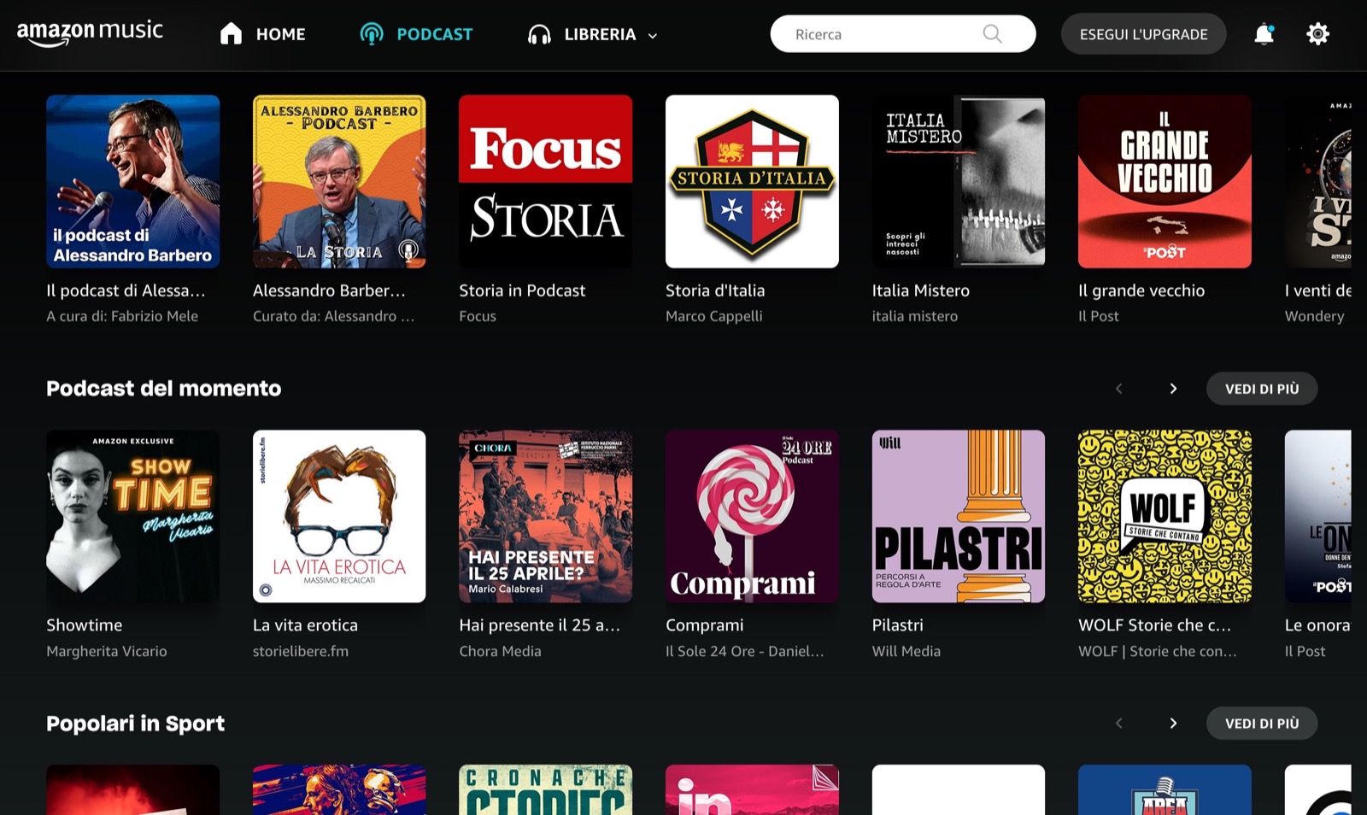The image size is (1367, 815).
Task: Click publisher Chora Media
Action: coord(500,651)
